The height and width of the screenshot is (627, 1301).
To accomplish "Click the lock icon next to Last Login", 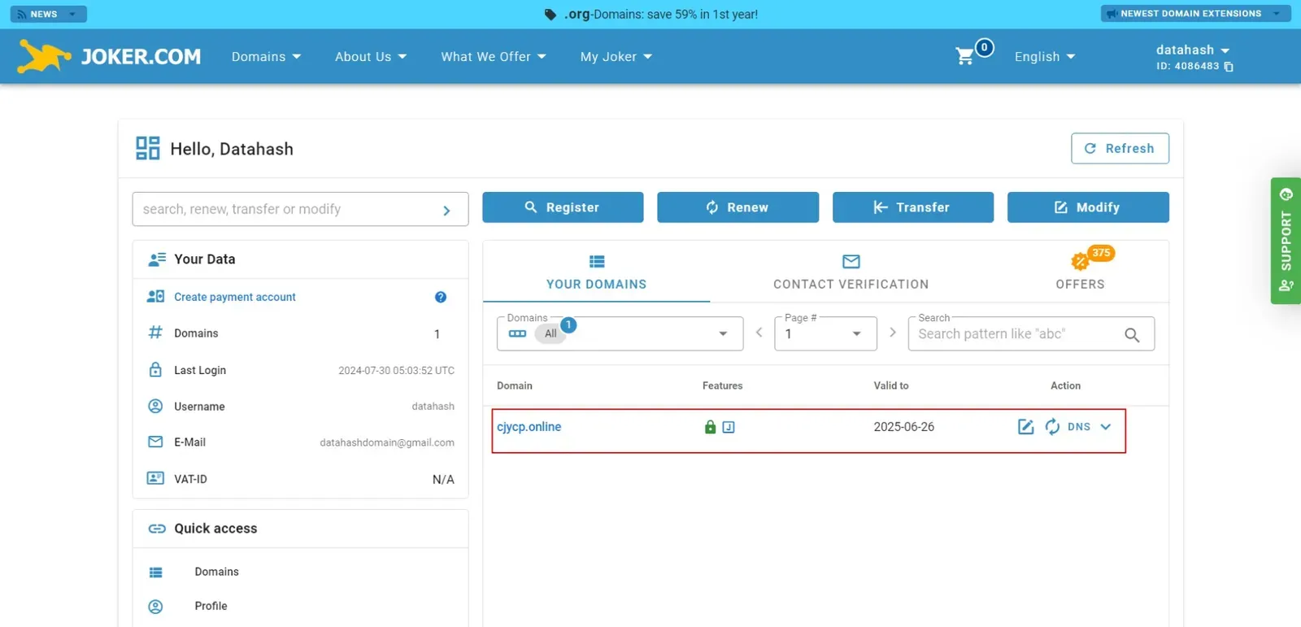I will [155, 369].
